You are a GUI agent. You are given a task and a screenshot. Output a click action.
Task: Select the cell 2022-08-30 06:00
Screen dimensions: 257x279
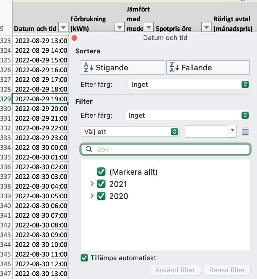tap(41, 206)
